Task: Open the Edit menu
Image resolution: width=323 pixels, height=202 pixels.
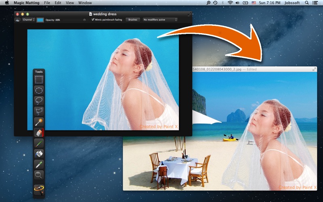Action: 58,3
